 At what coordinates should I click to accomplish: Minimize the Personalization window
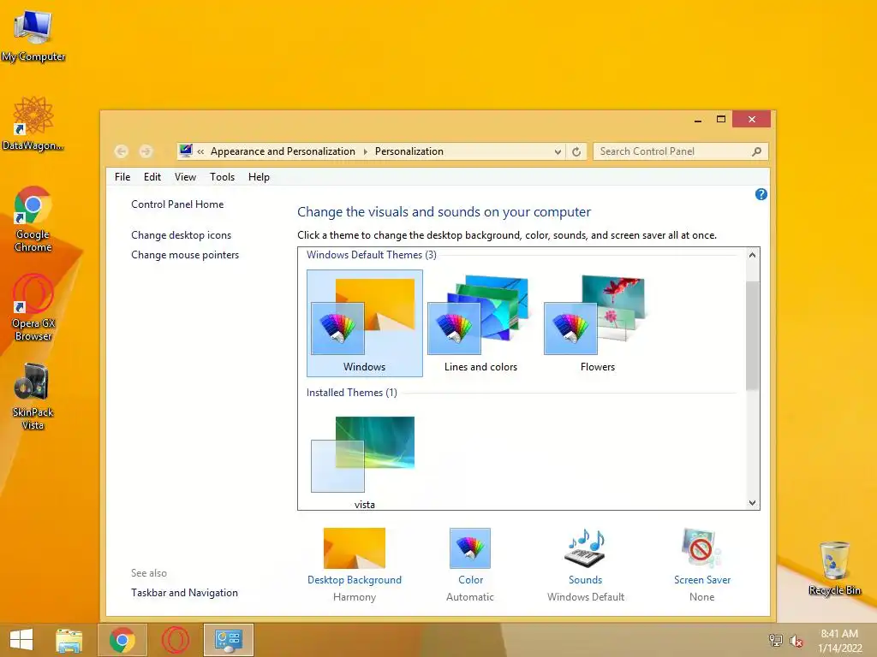[x=697, y=120]
